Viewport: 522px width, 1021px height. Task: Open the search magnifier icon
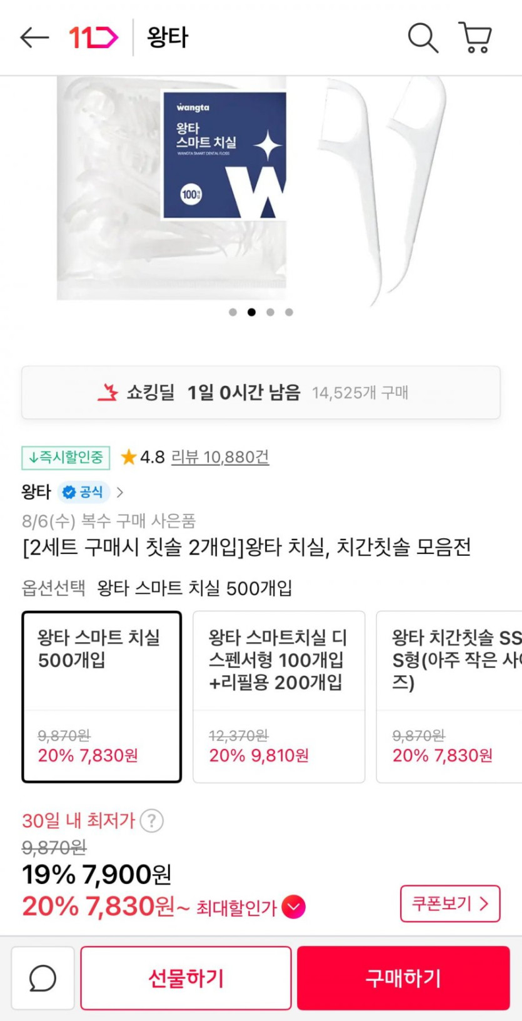click(x=423, y=38)
